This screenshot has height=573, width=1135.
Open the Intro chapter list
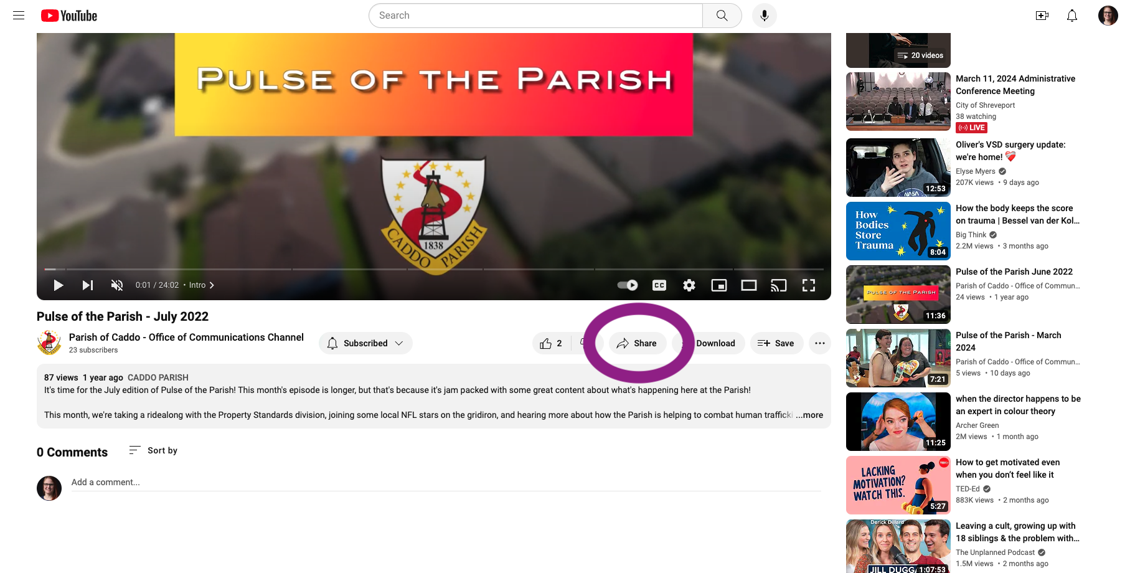(x=202, y=285)
